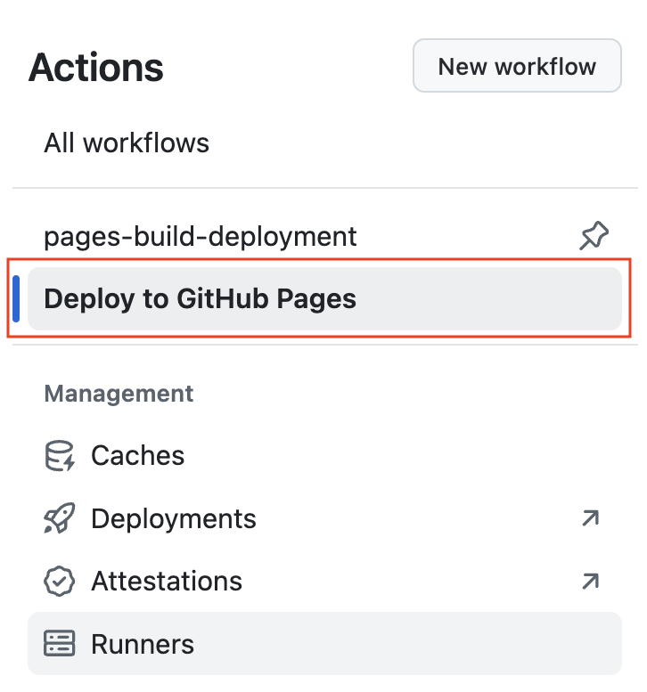Click empty right side of Runners row
Image resolution: width=647 pixels, height=692 pixels.
[x=442, y=644]
